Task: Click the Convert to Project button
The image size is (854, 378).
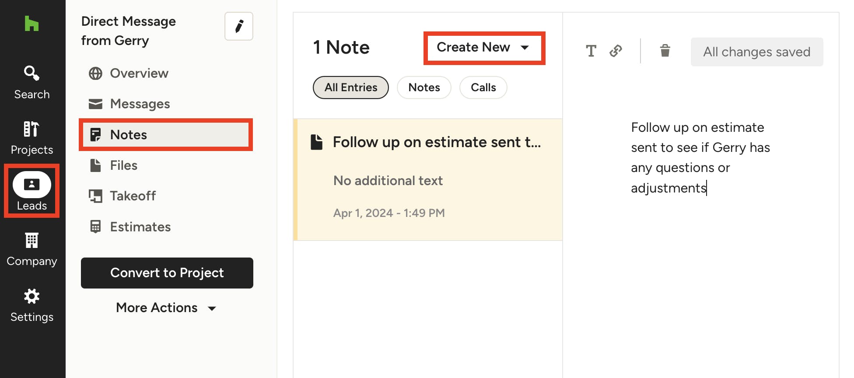Action: point(167,273)
